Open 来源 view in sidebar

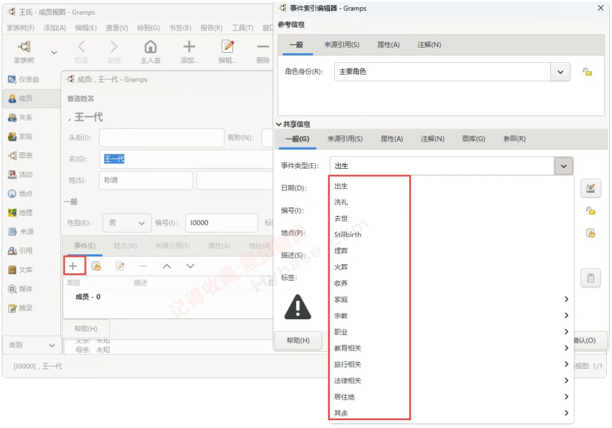21,232
